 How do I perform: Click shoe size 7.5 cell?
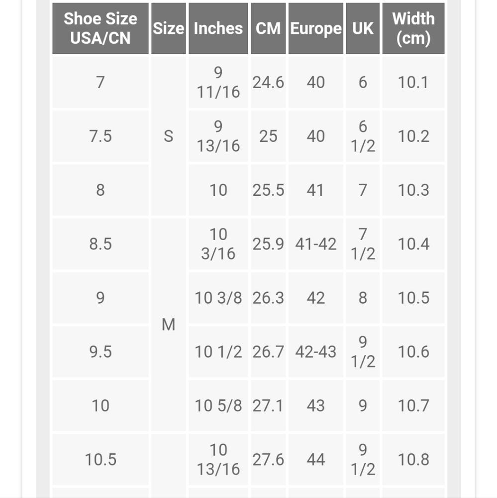[x=100, y=136]
